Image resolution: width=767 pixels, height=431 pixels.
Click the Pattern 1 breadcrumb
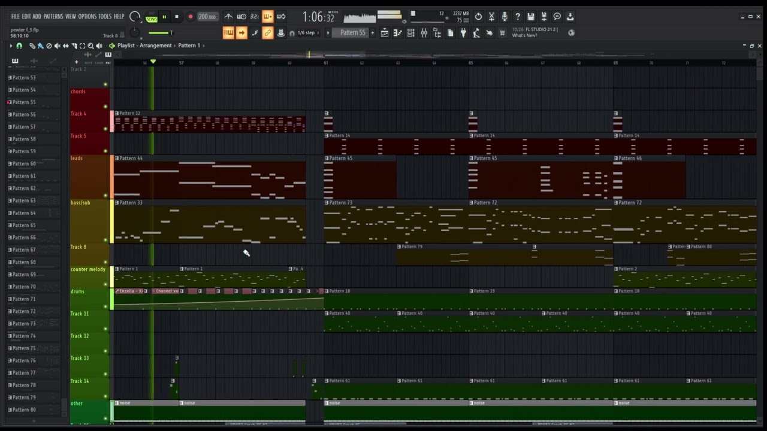click(x=189, y=45)
